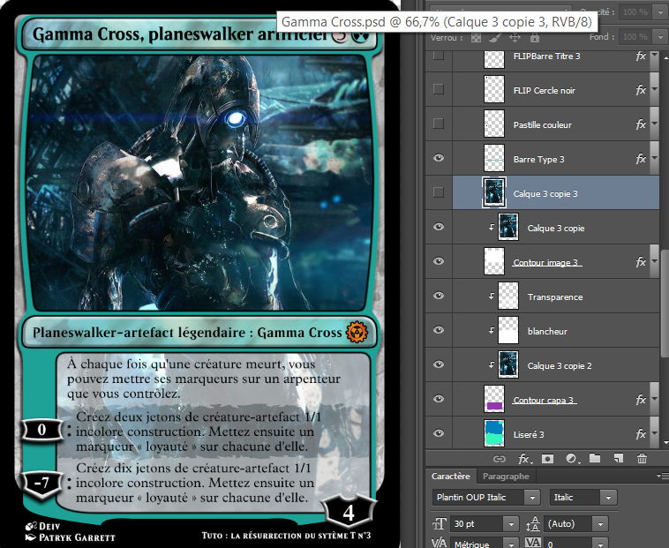Lock position move icon
The height and width of the screenshot is (548, 669).
515,38
